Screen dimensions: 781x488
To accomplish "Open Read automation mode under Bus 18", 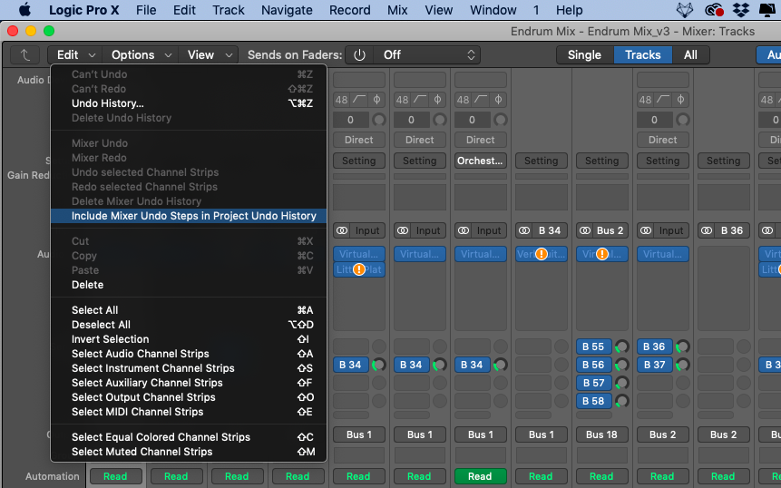I will click(602, 476).
